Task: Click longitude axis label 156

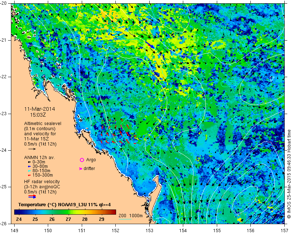Action: (x=251, y=231)
